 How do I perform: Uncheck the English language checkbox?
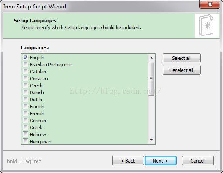[x=25, y=58]
